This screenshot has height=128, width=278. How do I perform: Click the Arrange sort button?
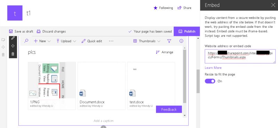click(x=164, y=52)
